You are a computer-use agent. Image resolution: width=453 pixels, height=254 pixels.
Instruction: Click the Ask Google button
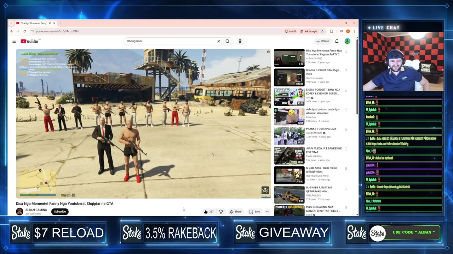[x=309, y=31]
